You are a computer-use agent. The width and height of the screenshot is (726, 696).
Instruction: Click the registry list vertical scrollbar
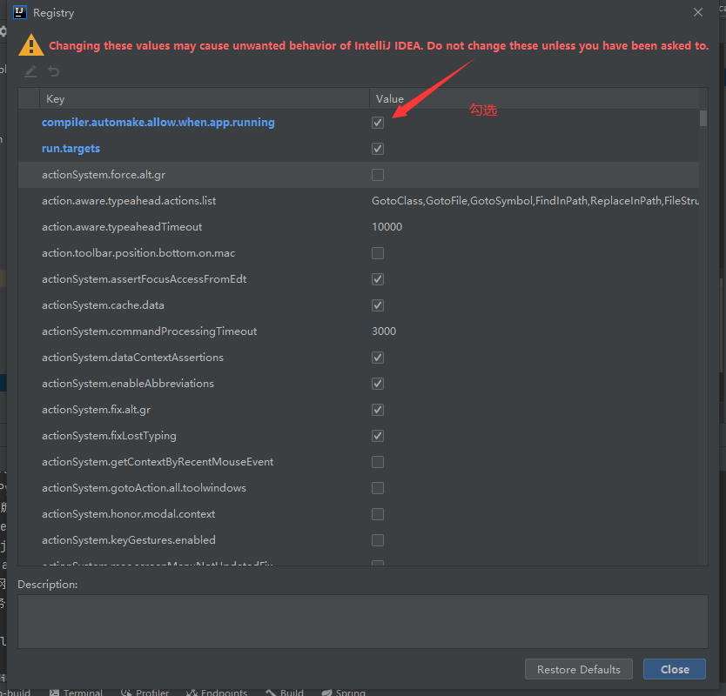(x=702, y=119)
